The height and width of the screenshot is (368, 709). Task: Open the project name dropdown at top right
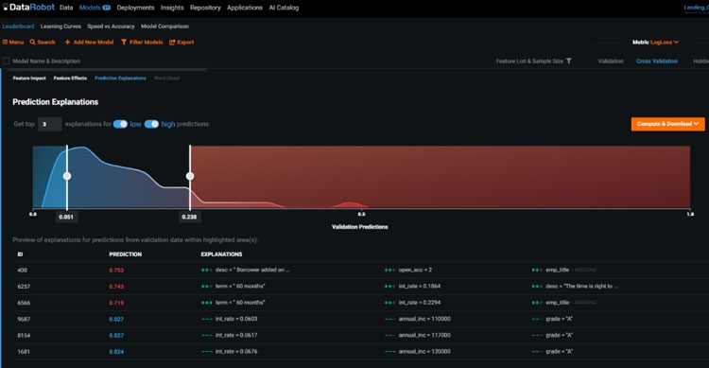(x=696, y=8)
